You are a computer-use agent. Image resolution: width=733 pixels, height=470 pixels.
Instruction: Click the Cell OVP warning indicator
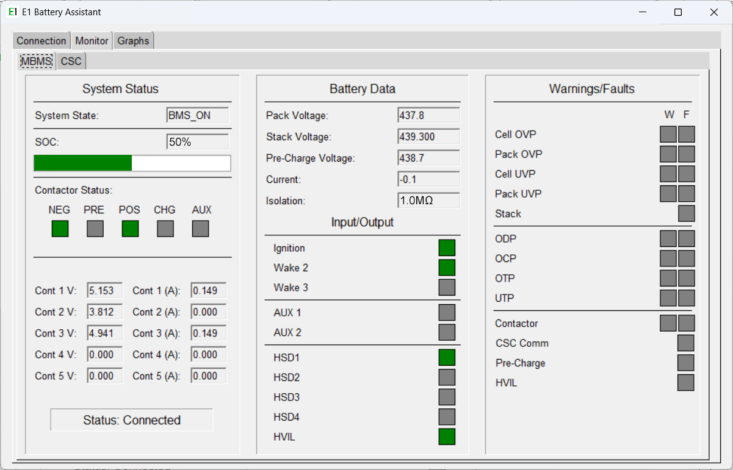pos(668,134)
